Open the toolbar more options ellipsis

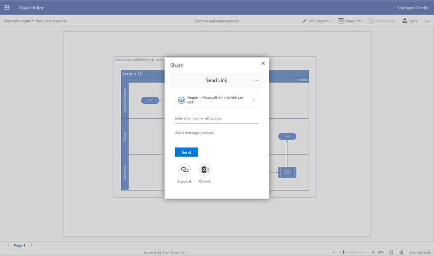pyautogui.click(x=427, y=21)
